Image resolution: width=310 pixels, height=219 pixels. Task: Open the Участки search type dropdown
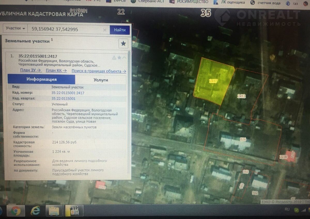point(16,28)
